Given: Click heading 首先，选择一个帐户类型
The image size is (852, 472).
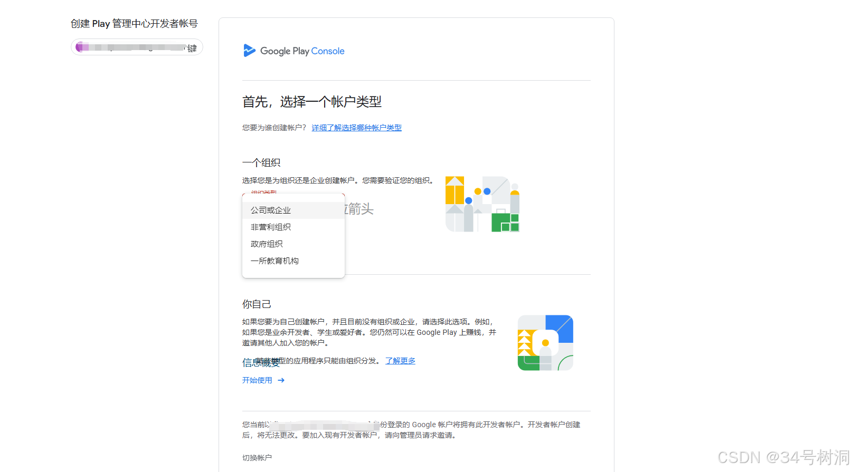Looking at the screenshot, I should tap(312, 102).
